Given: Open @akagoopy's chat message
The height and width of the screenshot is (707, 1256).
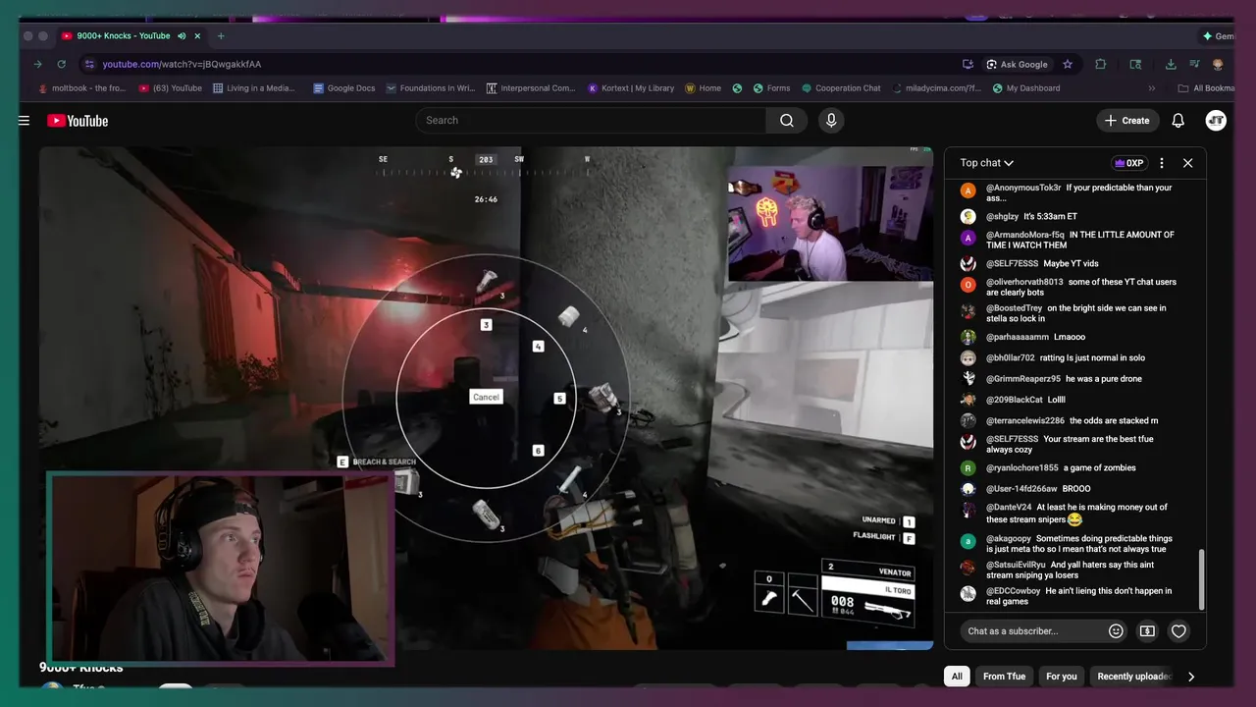Looking at the screenshot, I should pyautogui.click(x=1076, y=543).
